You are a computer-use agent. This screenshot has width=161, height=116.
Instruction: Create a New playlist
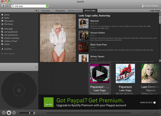click(9, 53)
